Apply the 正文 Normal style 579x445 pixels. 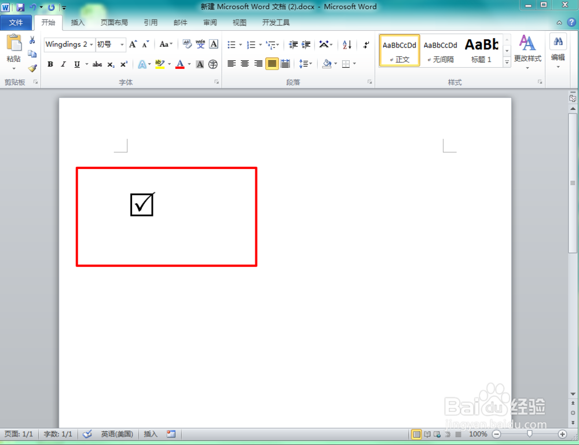click(x=400, y=50)
